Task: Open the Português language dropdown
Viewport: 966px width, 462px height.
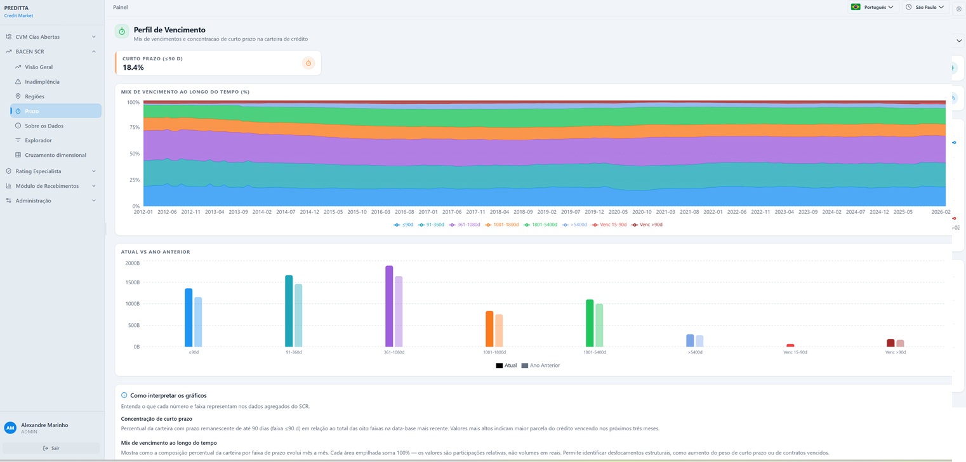Action: coord(873,7)
